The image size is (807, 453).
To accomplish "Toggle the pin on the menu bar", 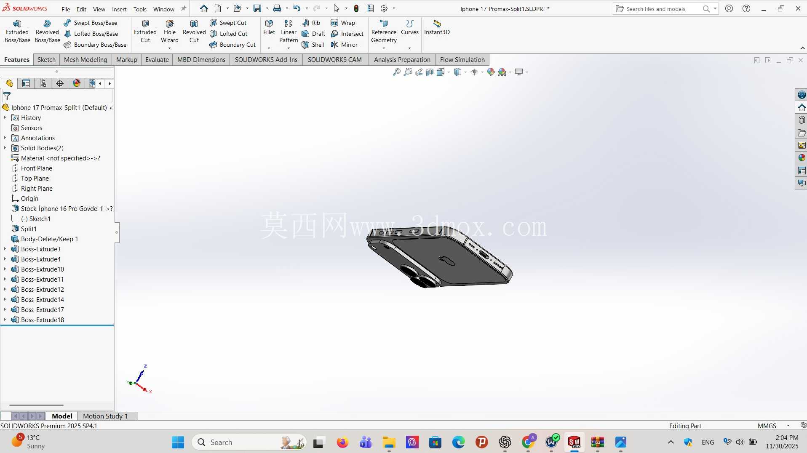I will coord(184,8).
